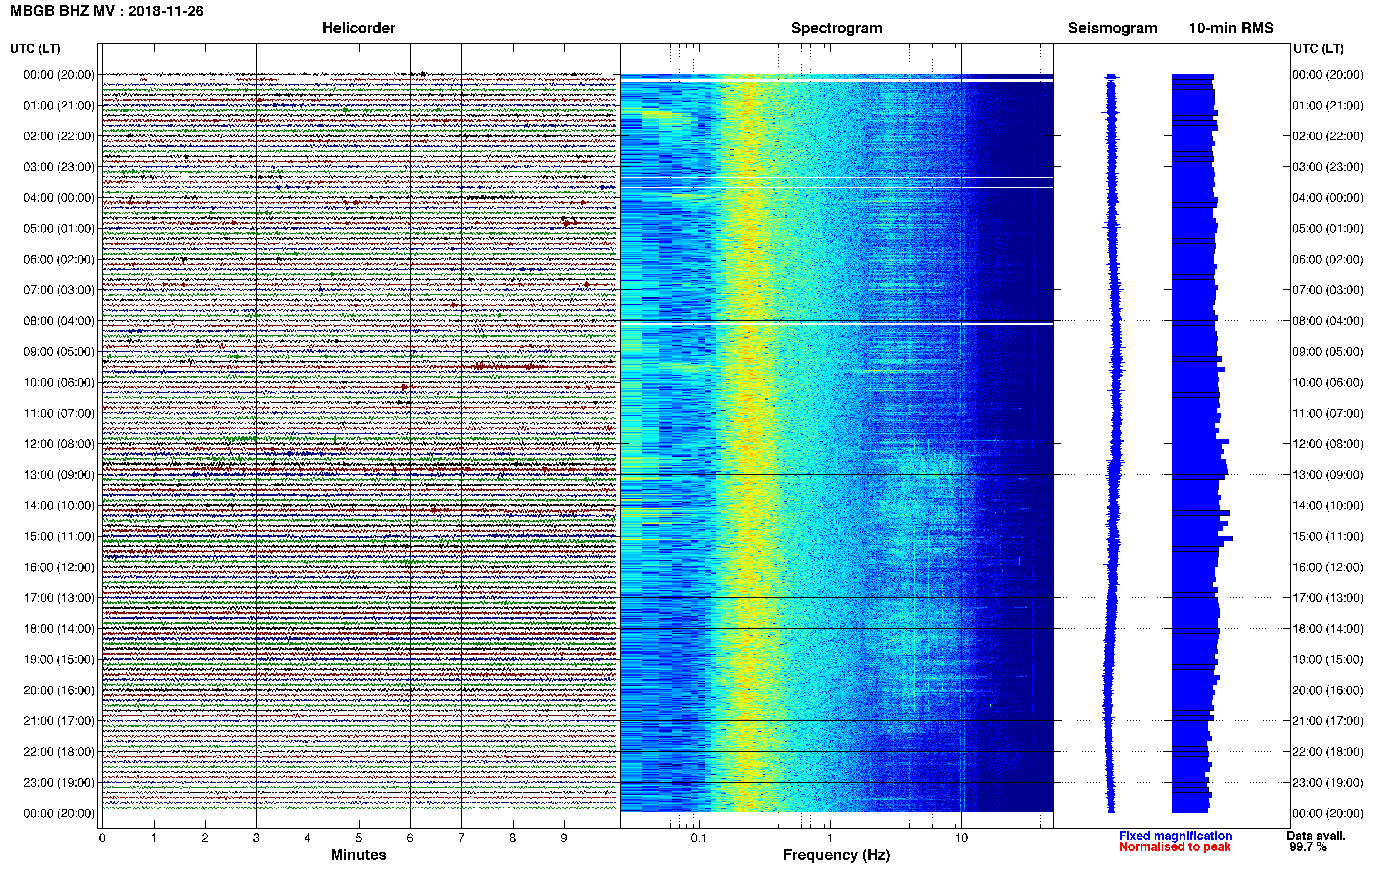This screenshot has width=1395, height=872.
Task: Click the Normalised to peak legend text
Action: (1175, 847)
